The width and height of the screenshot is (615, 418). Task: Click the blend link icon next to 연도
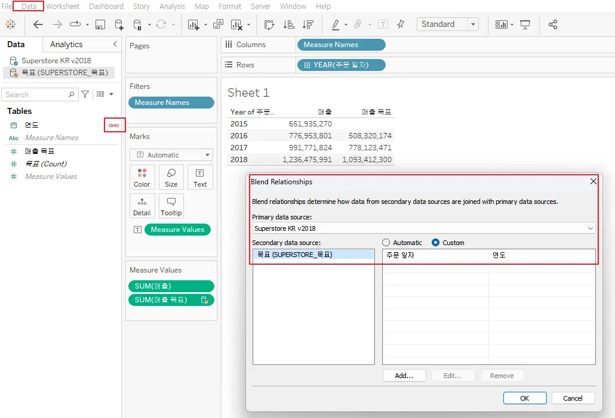pyautogui.click(x=113, y=125)
